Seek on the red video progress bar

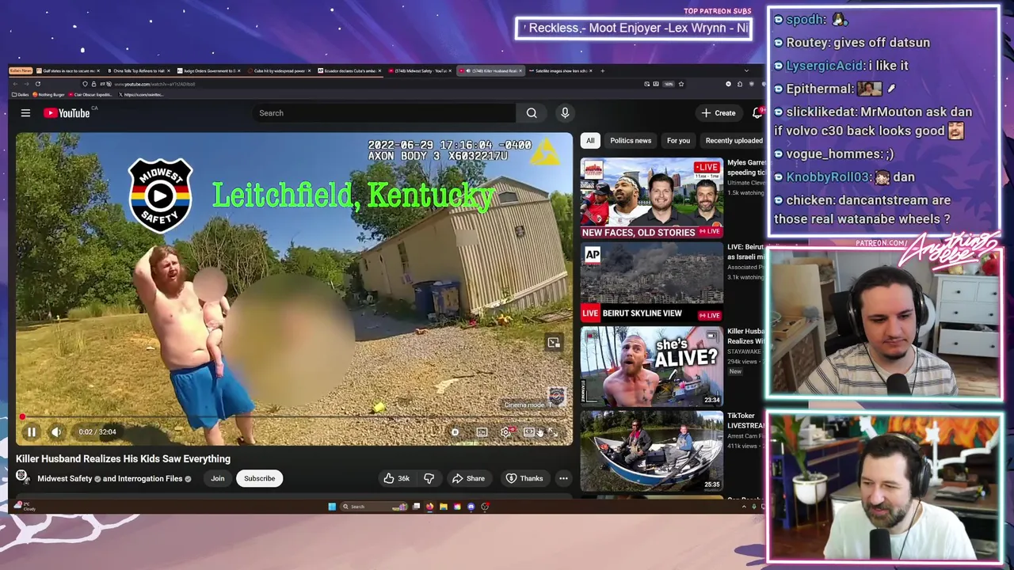coord(293,416)
